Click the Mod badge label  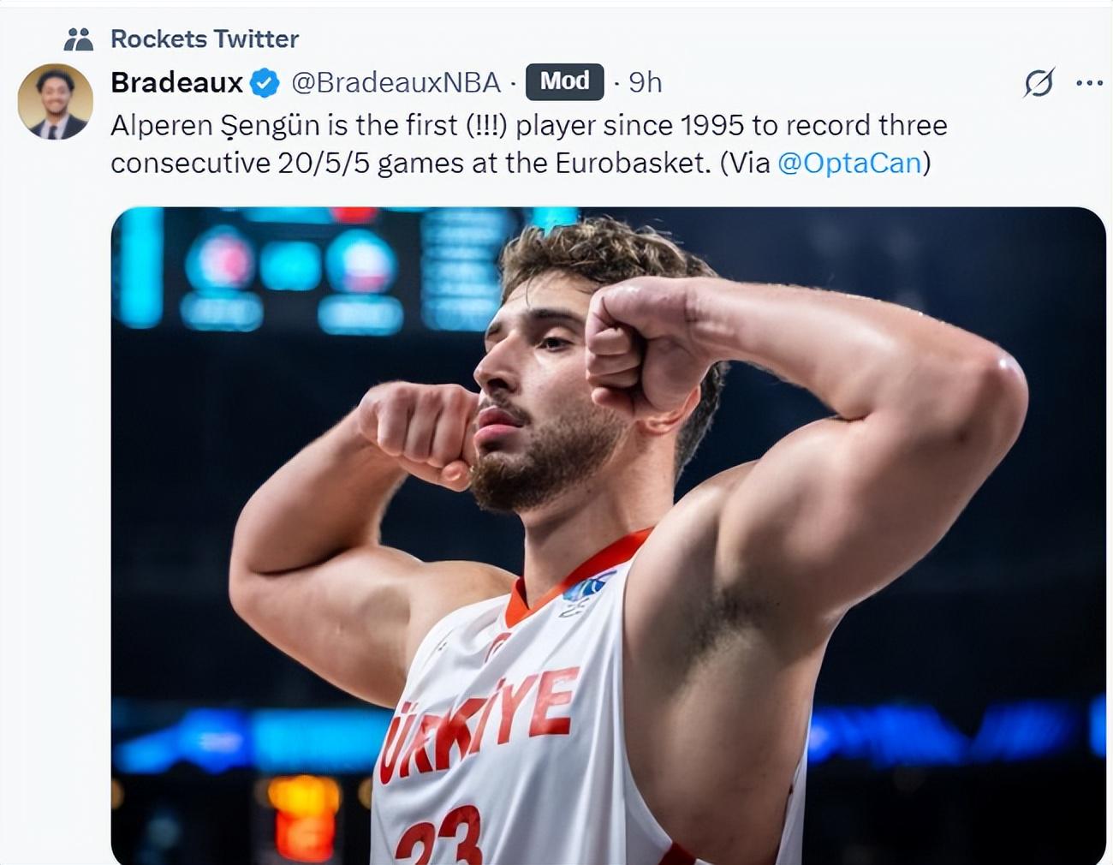point(564,81)
